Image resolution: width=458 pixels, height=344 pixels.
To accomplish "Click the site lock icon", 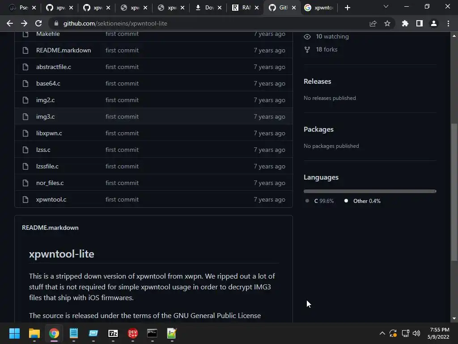I will click(x=56, y=23).
